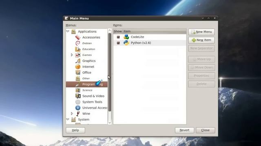Click the Sound & Video icon
Viewport: 261px width, 146px height.
(x=78, y=96)
